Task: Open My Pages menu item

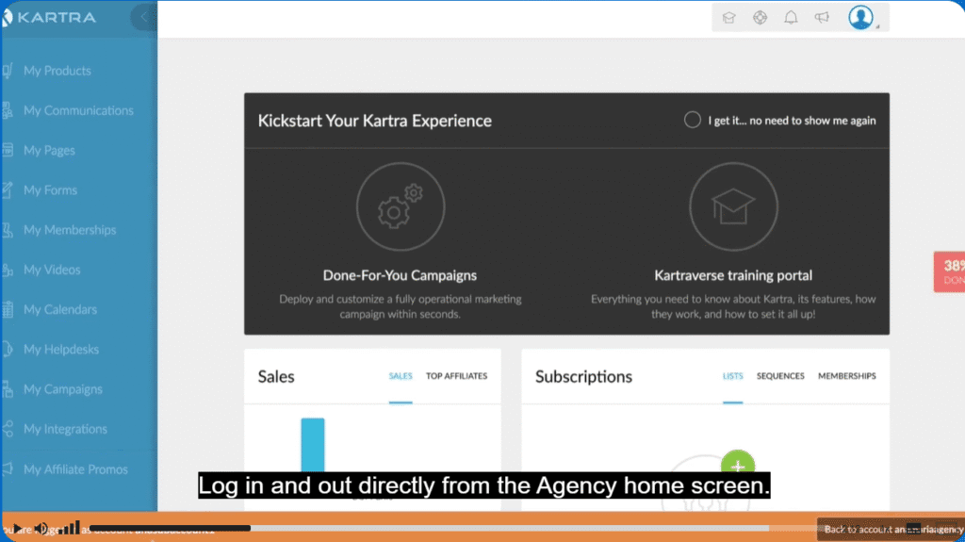Action: pos(49,150)
